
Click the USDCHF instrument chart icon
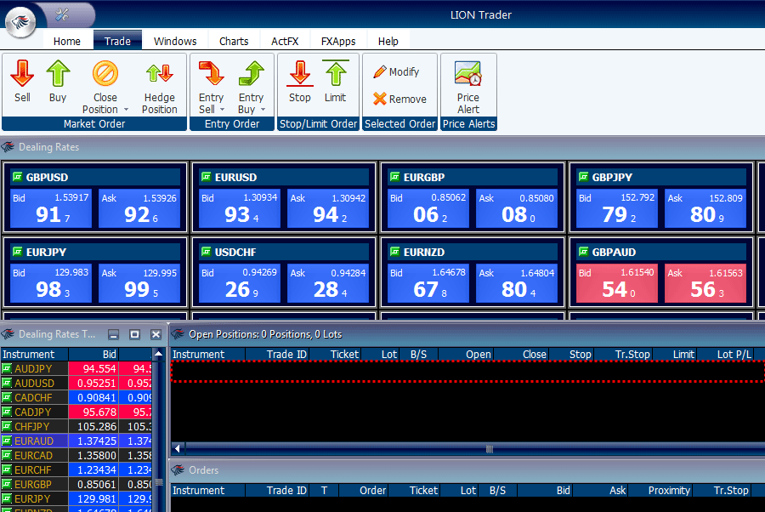(x=207, y=252)
